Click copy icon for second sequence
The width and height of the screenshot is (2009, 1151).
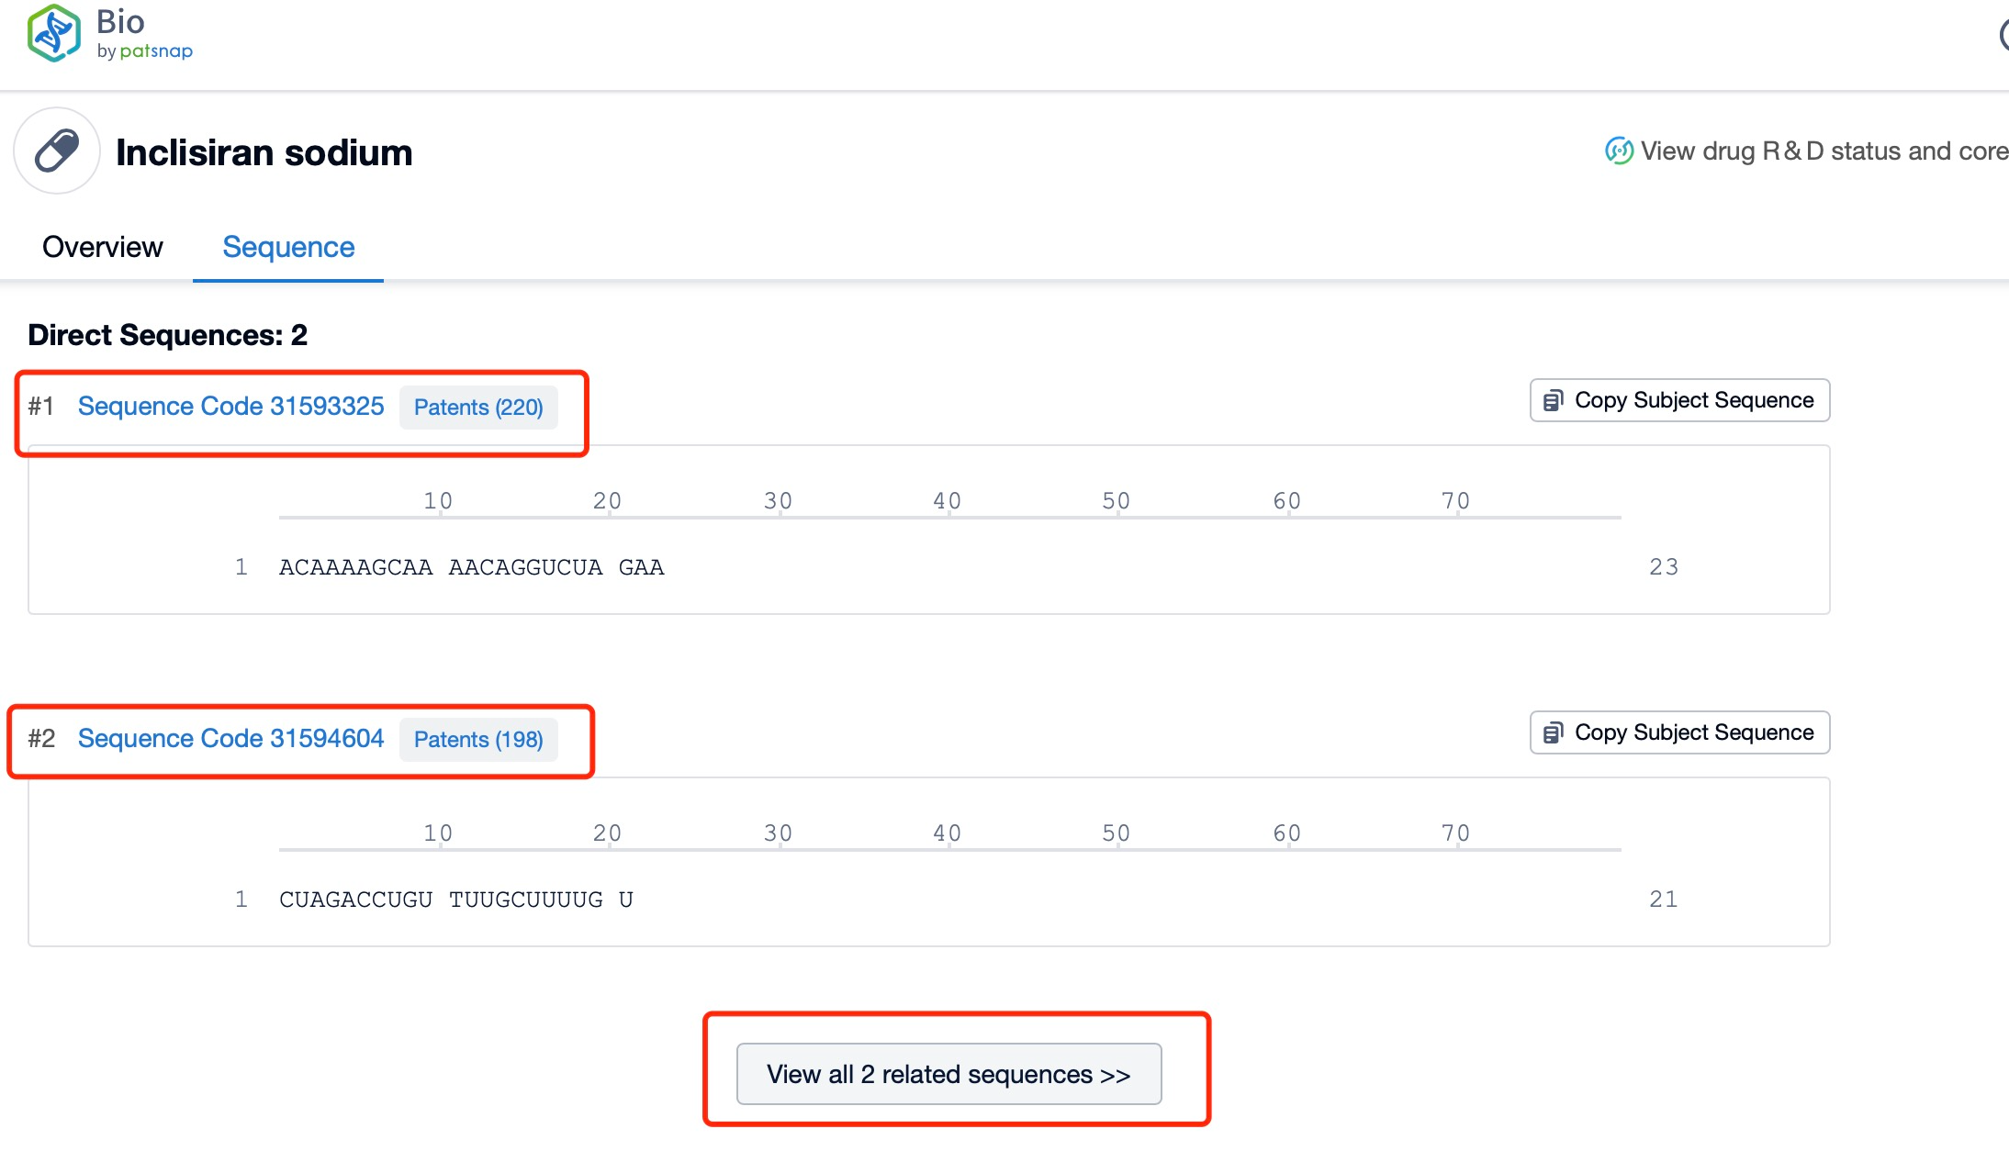(1553, 733)
